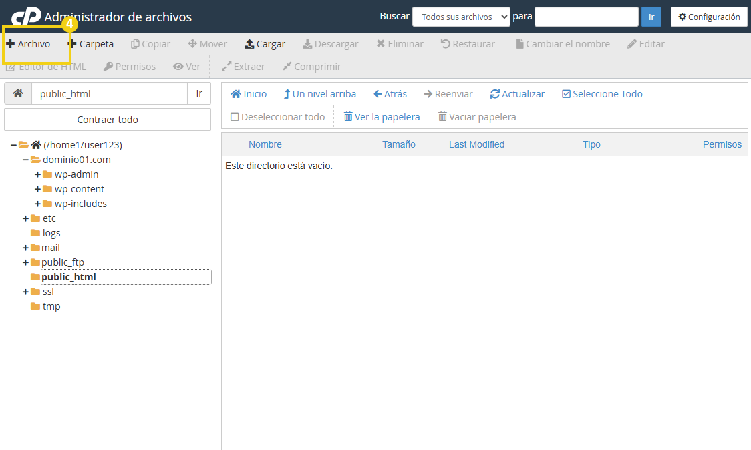Open the Editor de HTML tool

(46, 67)
